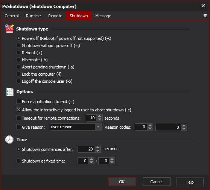The image size is (210, 190).
Task: Decrease second reason code value
Action: [x=184, y=129]
